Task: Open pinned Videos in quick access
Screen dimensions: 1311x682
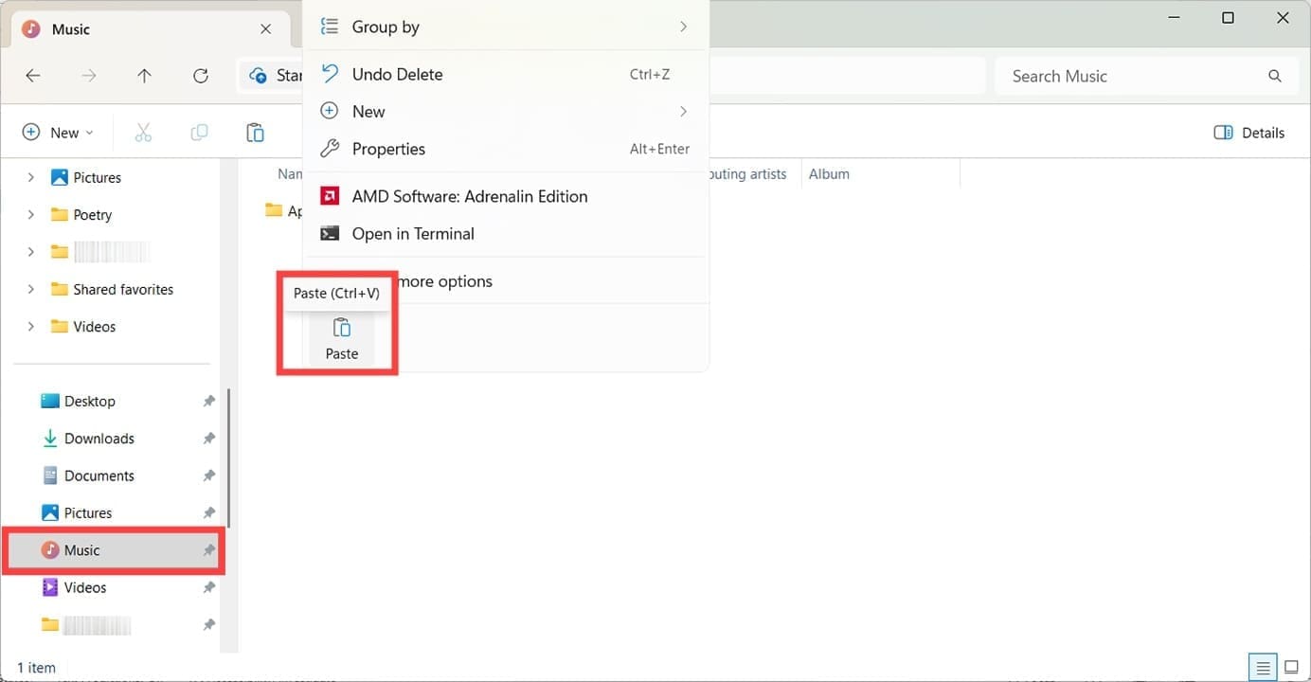Action: (x=74, y=588)
